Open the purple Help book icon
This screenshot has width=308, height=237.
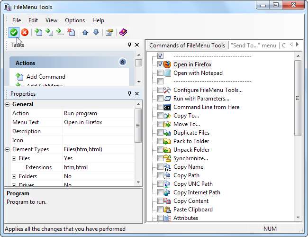(123, 32)
